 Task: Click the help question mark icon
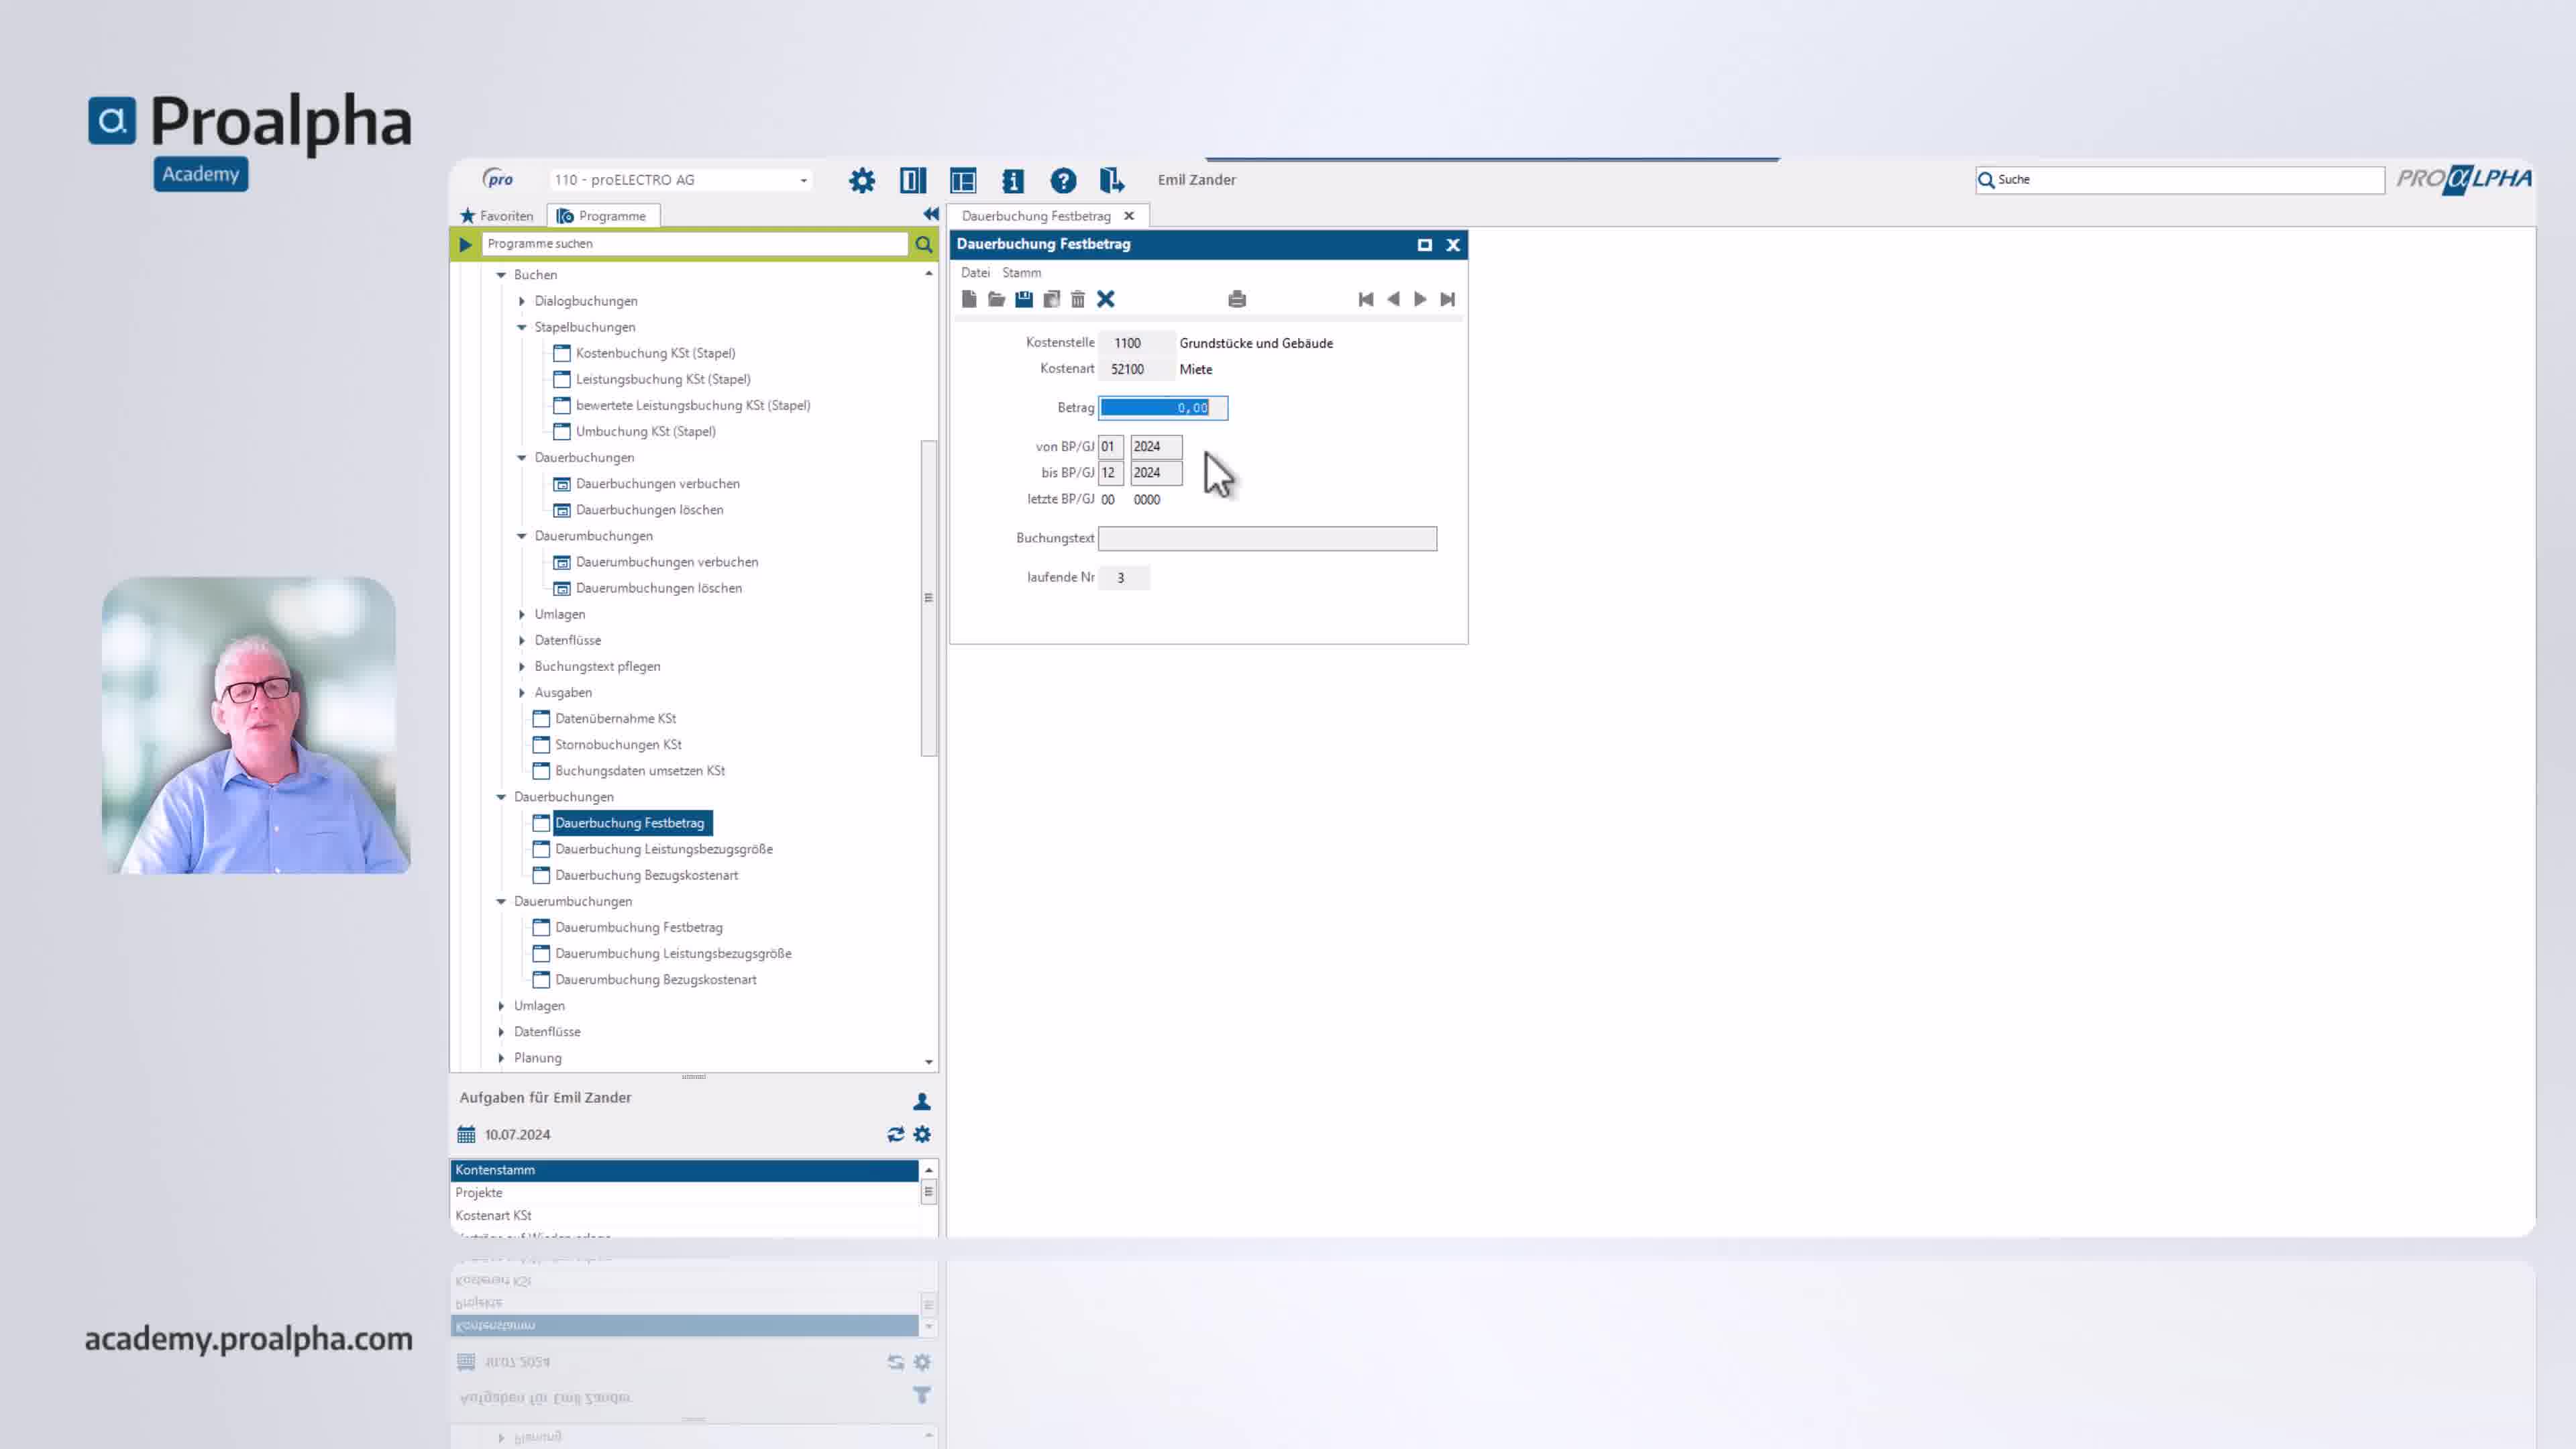[x=1062, y=180]
